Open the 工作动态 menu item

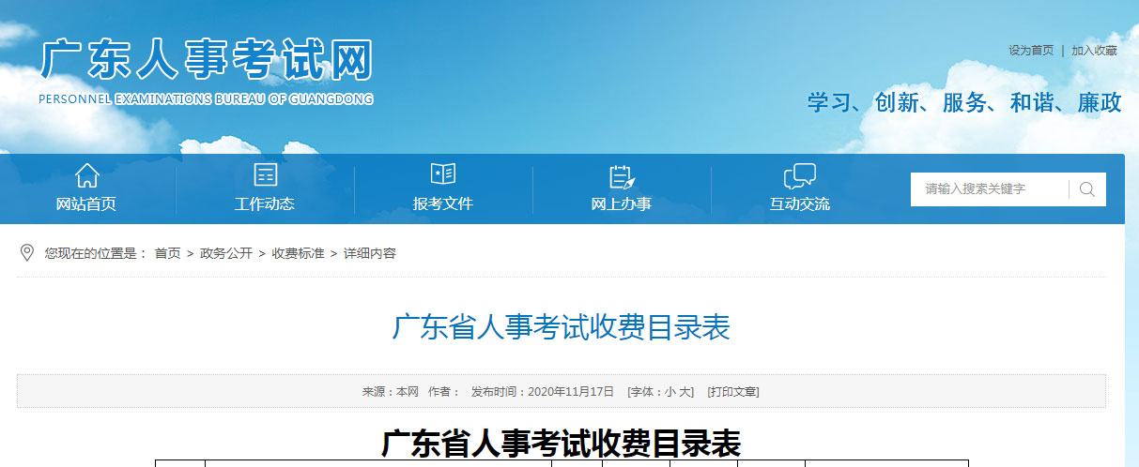tap(265, 203)
